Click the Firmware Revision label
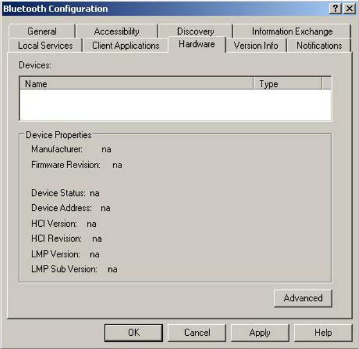Screen dimensions: 359x349 point(66,165)
